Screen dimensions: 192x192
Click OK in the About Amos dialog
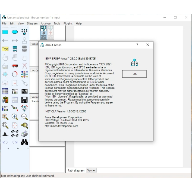pyautogui.click(x=135, y=74)
